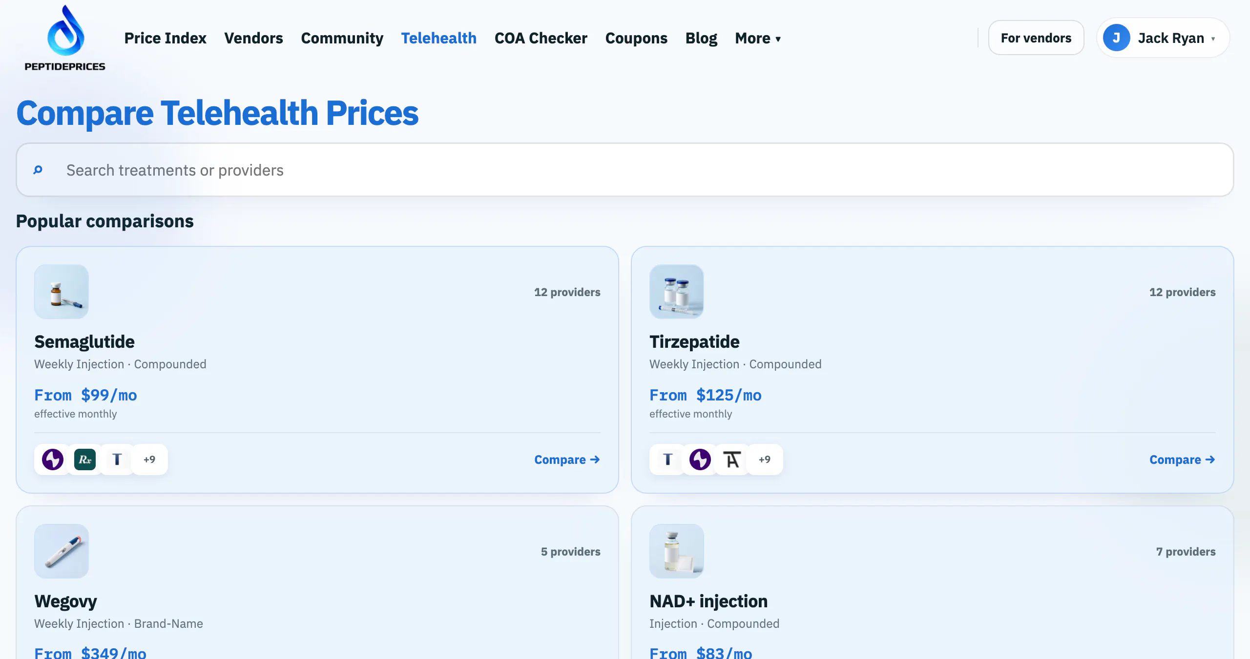
Task: Open the Blog page
Action: pos(701,38)
